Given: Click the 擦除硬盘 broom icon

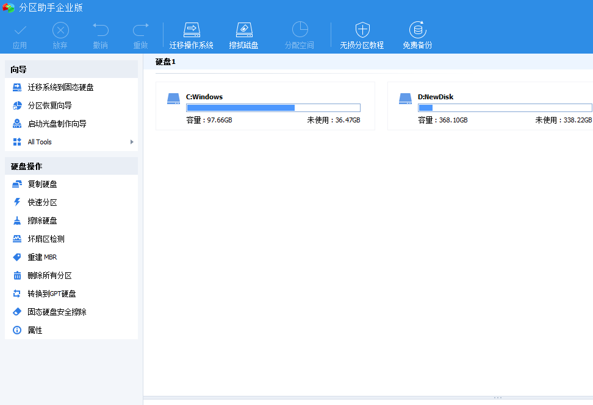Looking at the screenshot, I should tap(17, 220).
